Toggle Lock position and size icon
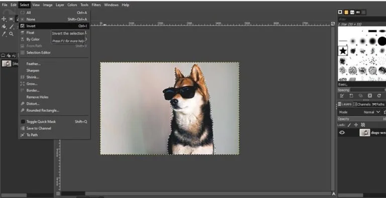 [x=356, y=125]
